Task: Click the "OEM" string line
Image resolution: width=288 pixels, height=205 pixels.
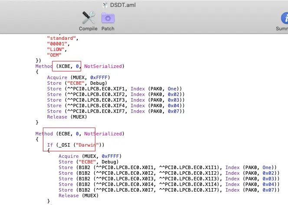Action: (54, 55)
